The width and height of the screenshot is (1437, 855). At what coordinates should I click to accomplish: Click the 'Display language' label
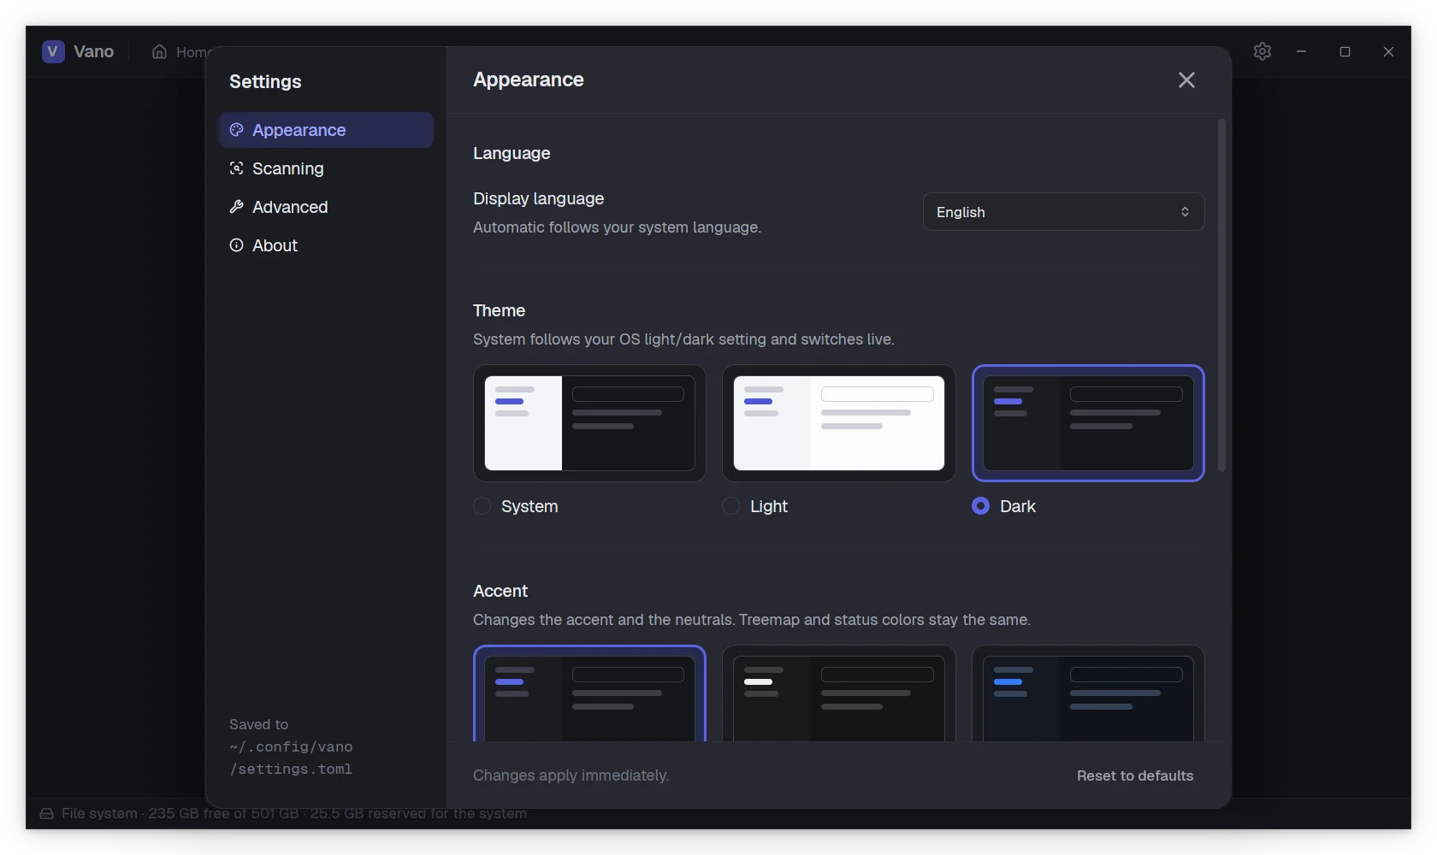[538, 198]
